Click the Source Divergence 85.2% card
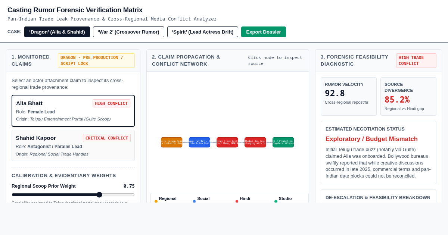This screenshot has width=448, height=235. 408,96
